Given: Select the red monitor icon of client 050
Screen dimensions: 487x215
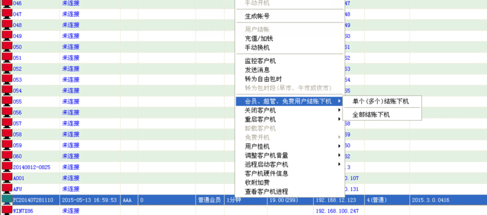Looking at the screenshot, I should point(7,47).
